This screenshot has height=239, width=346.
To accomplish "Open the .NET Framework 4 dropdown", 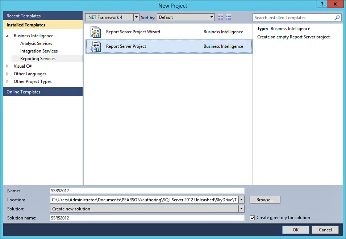I will point(136,17).
